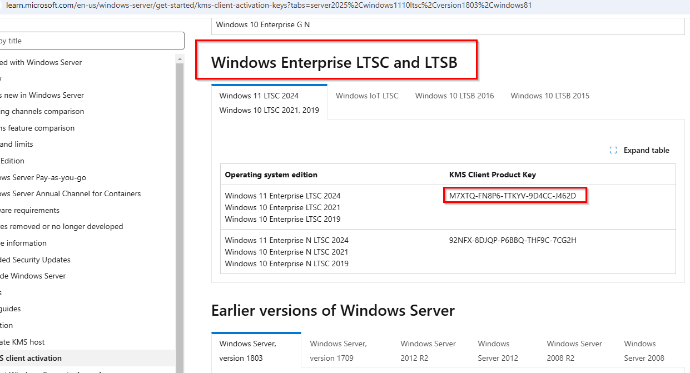
Task: Click the Expand table icon
Action: [x=613, y=150]
